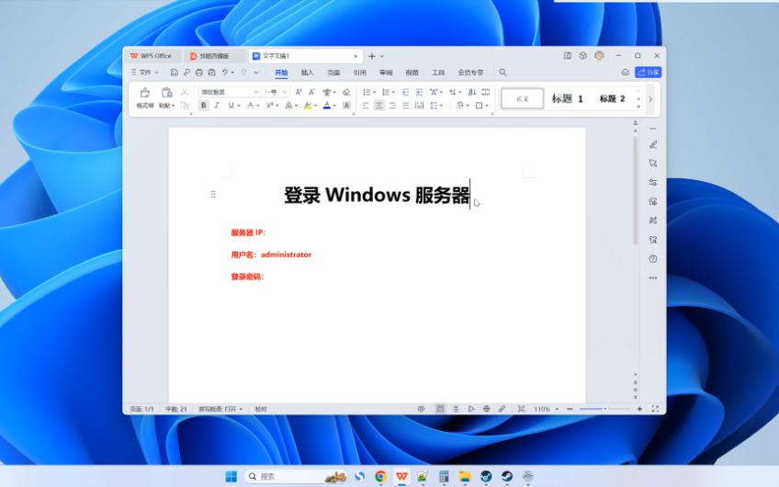Image resolution: width=779 pixels, height=487 pixels.
Task: Open the 文件 menu
Action: pos(144,73)
